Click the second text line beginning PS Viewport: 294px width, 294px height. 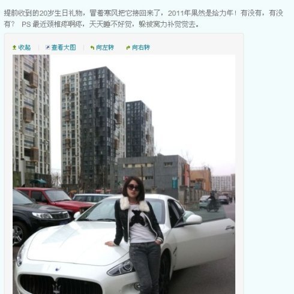[101, 25]
